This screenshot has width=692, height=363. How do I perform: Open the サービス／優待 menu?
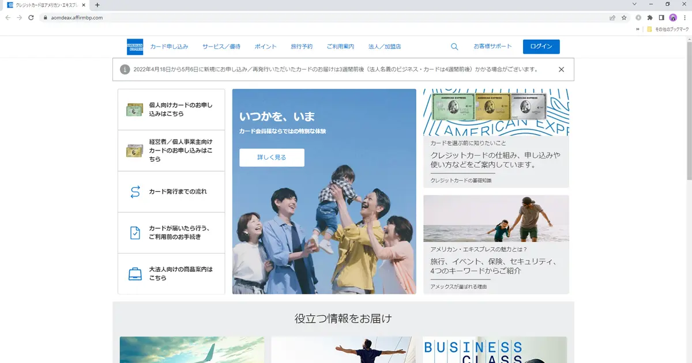pos(221,47)
